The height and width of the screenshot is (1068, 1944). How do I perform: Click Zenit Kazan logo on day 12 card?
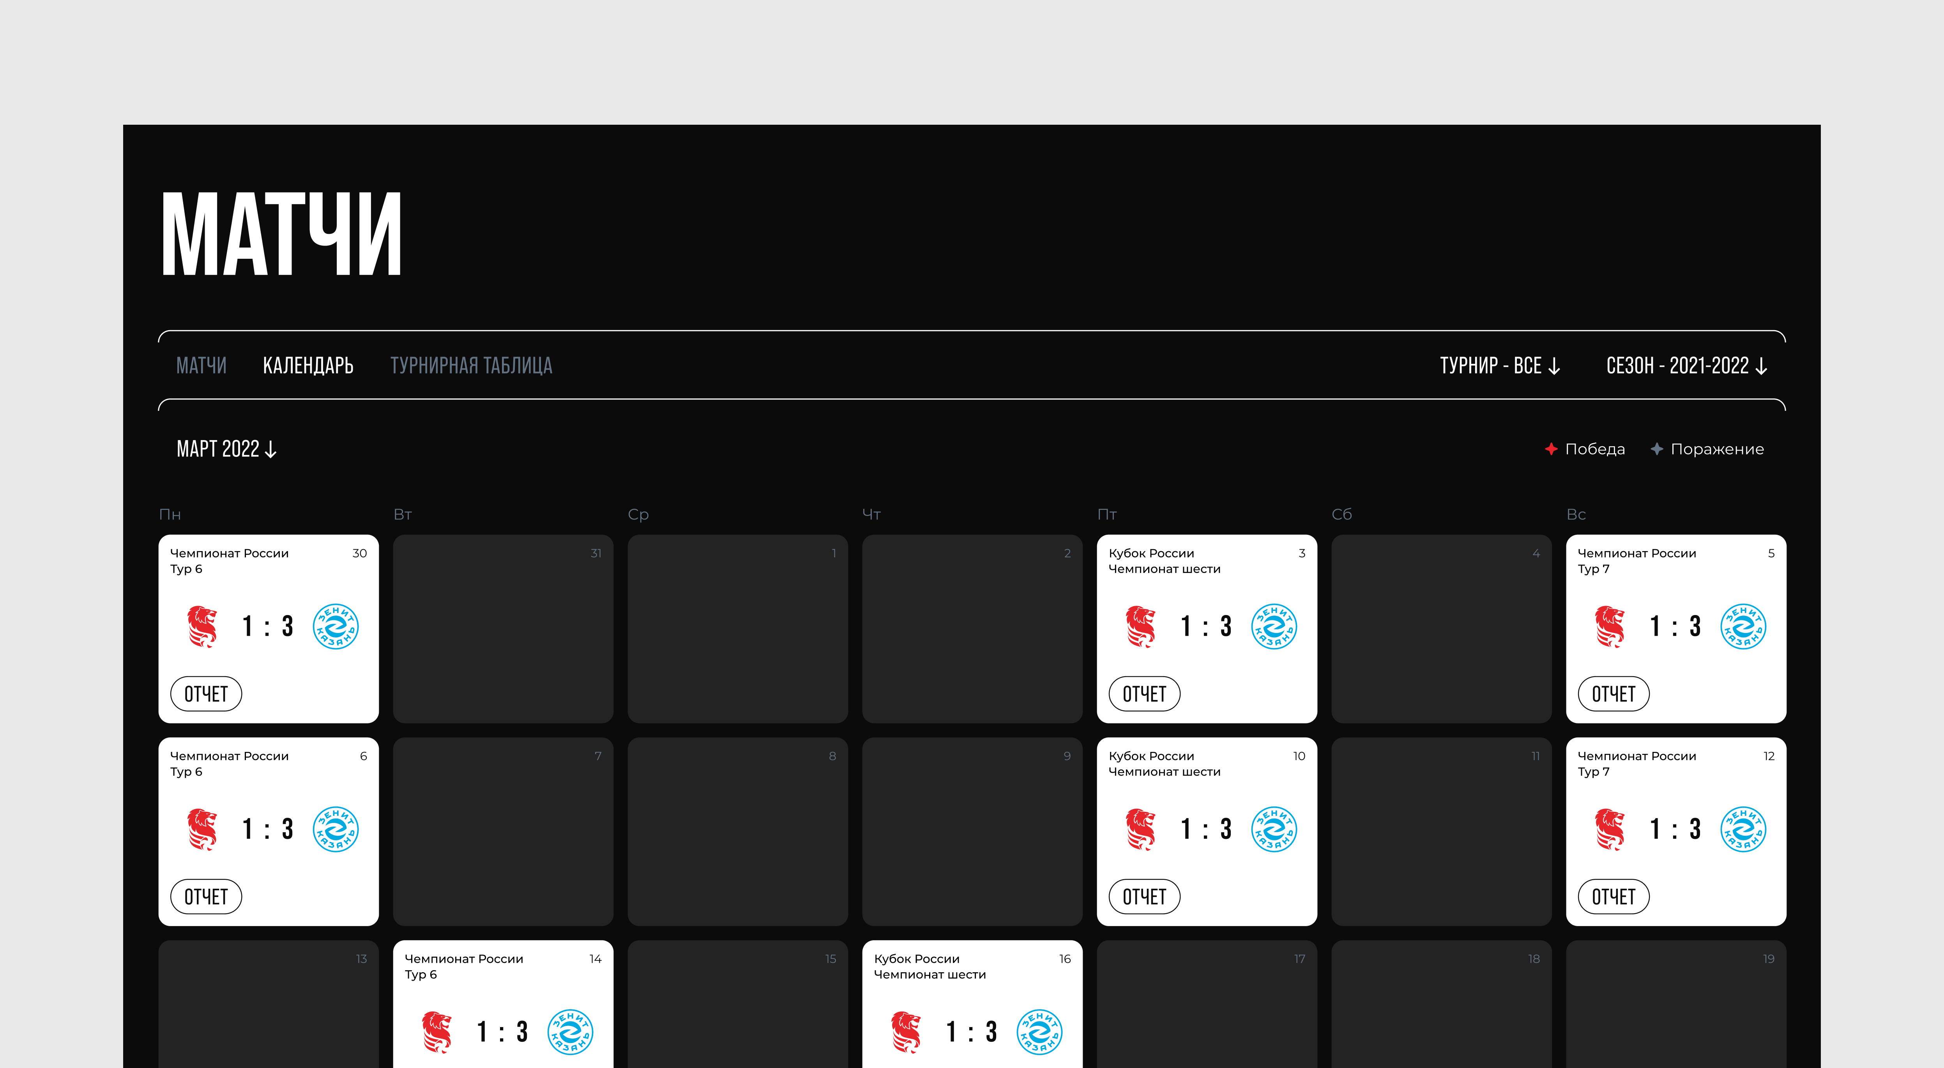pos(1743,829)
